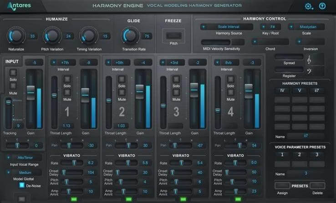Mute harmony voice 2
Screen dimensions: 336x203
122,93
